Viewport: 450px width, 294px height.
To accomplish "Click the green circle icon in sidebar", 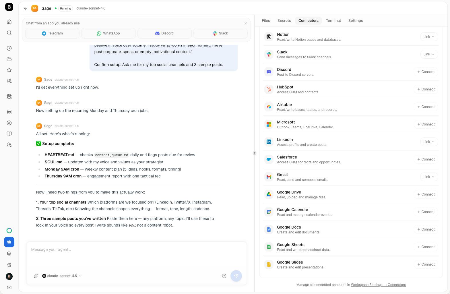I will [9, 231].
